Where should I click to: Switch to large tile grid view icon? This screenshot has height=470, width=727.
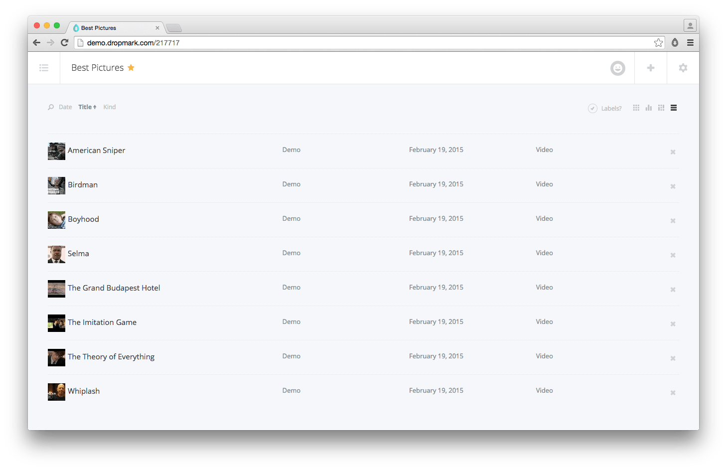pos(661,108)
